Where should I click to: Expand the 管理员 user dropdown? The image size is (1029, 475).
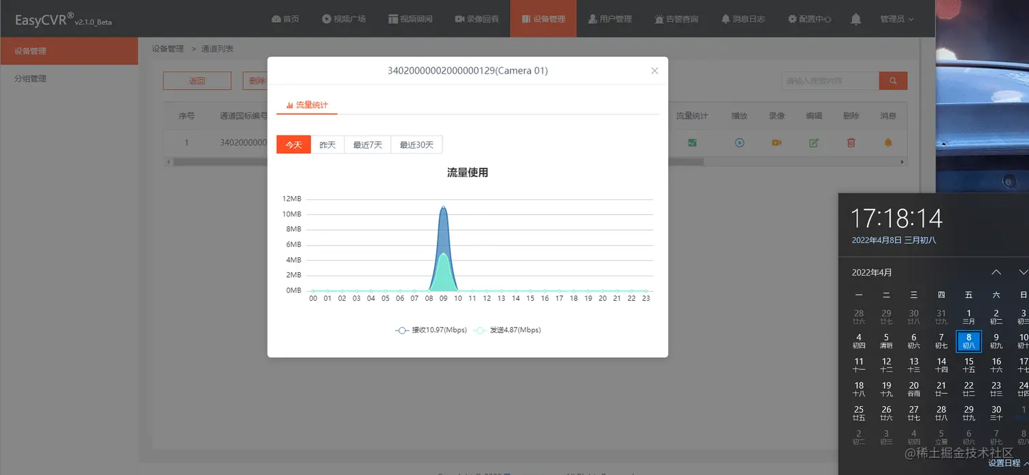896,19
